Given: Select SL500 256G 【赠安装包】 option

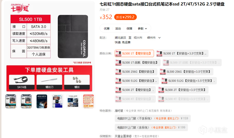Looking at the screenshot, I should coord(136,72).
